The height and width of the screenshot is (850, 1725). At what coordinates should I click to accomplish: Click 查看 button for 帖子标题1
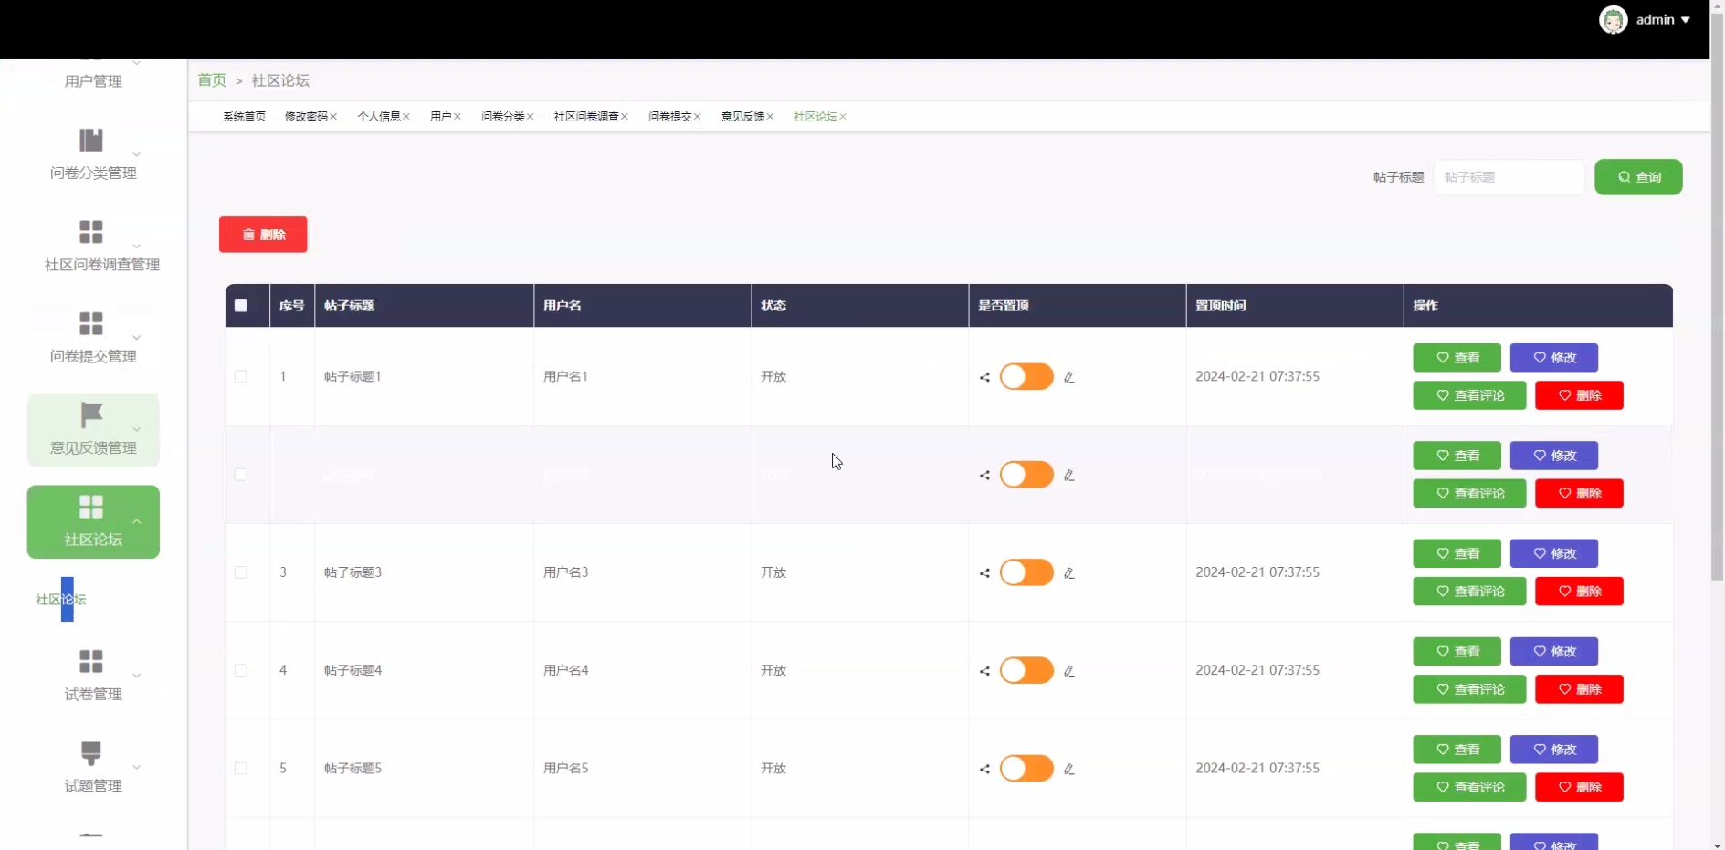click(x=1457, y=358)
